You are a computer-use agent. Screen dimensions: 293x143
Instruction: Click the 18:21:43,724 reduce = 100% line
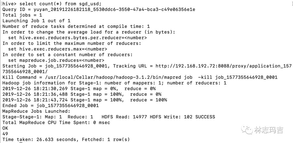[x=85, y=100]
